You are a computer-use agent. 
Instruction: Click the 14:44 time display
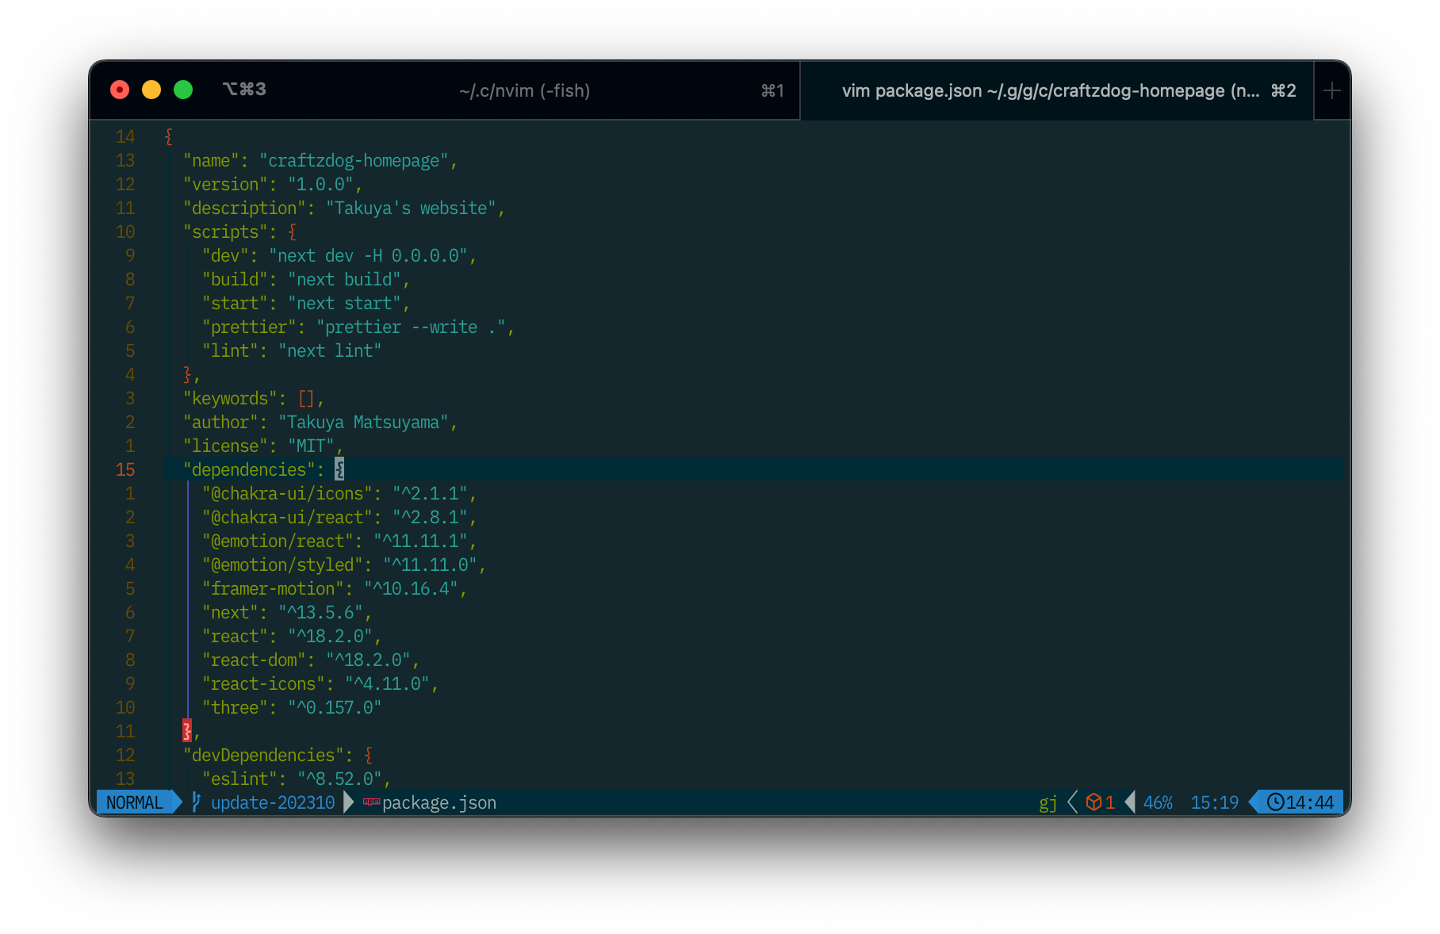(1309, 802)
